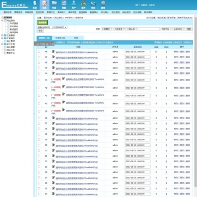Click the article icon in row ID 44
The image size is (197, 197).
53,73
